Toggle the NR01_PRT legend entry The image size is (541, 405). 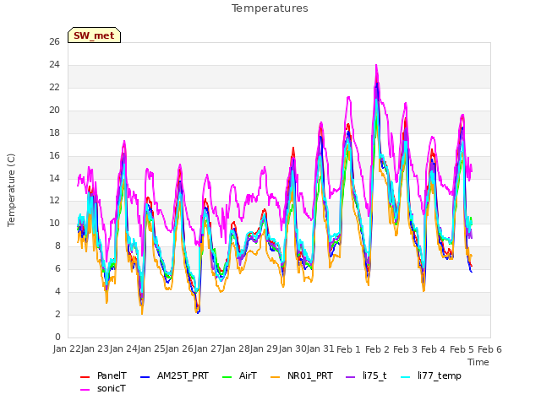pos(302,376)
